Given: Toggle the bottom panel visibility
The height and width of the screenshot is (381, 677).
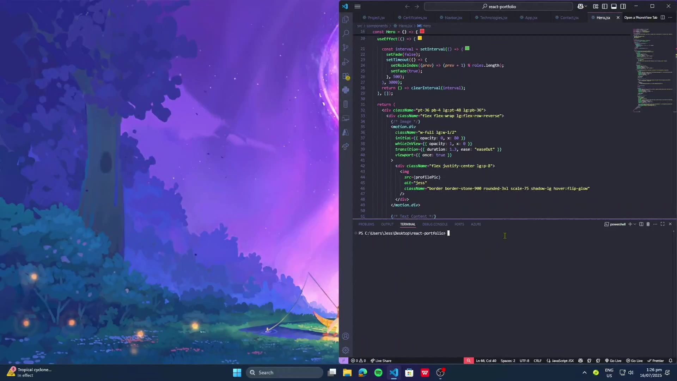Looking at the screenshot, I should [614, 6].
